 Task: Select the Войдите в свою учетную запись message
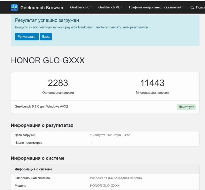tap(82, 27)
